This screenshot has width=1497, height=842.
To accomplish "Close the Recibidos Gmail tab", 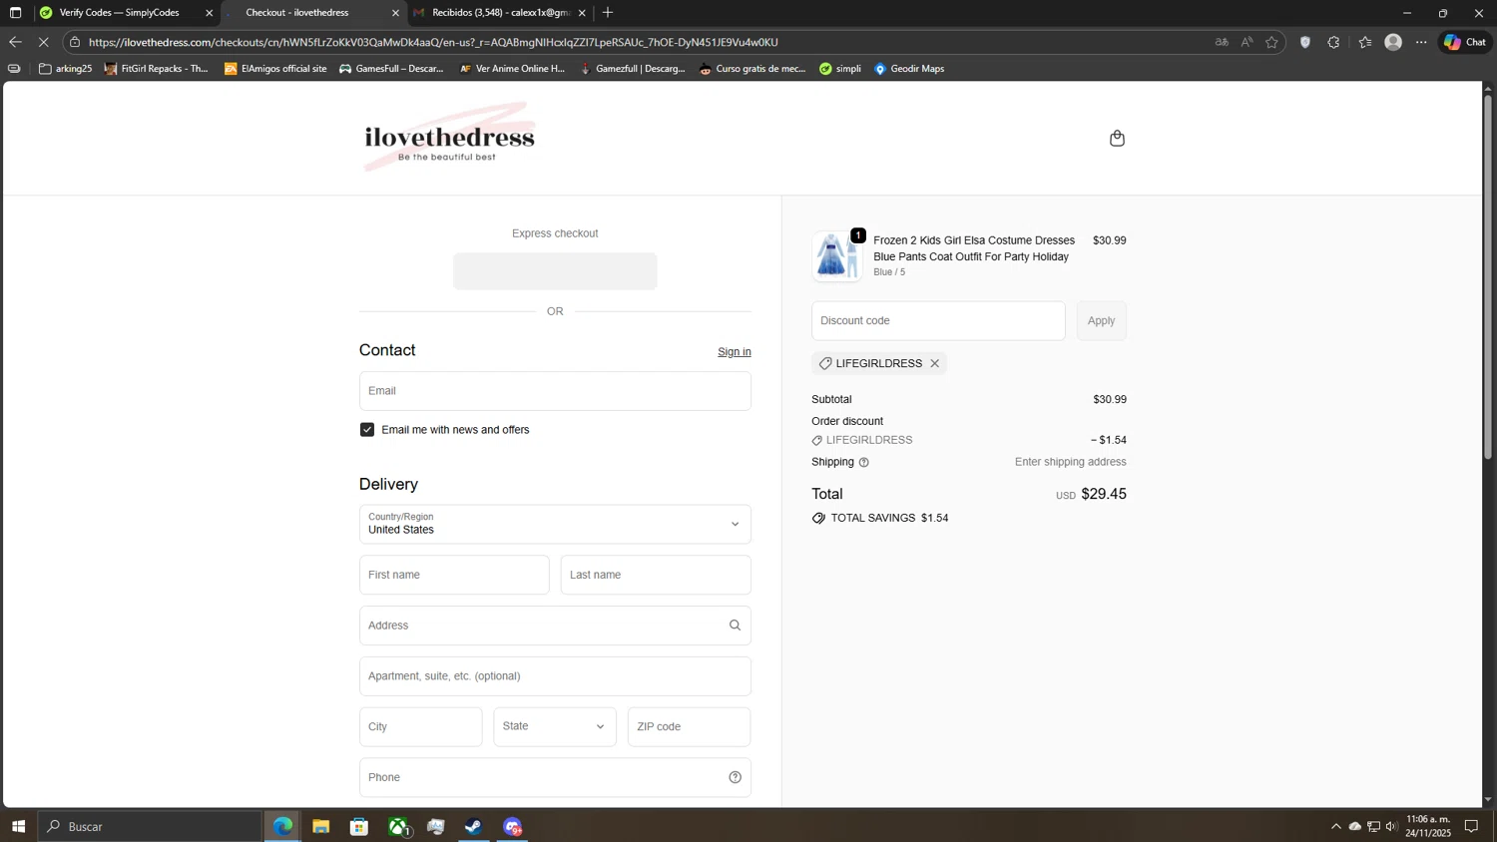I will point(582,13).
